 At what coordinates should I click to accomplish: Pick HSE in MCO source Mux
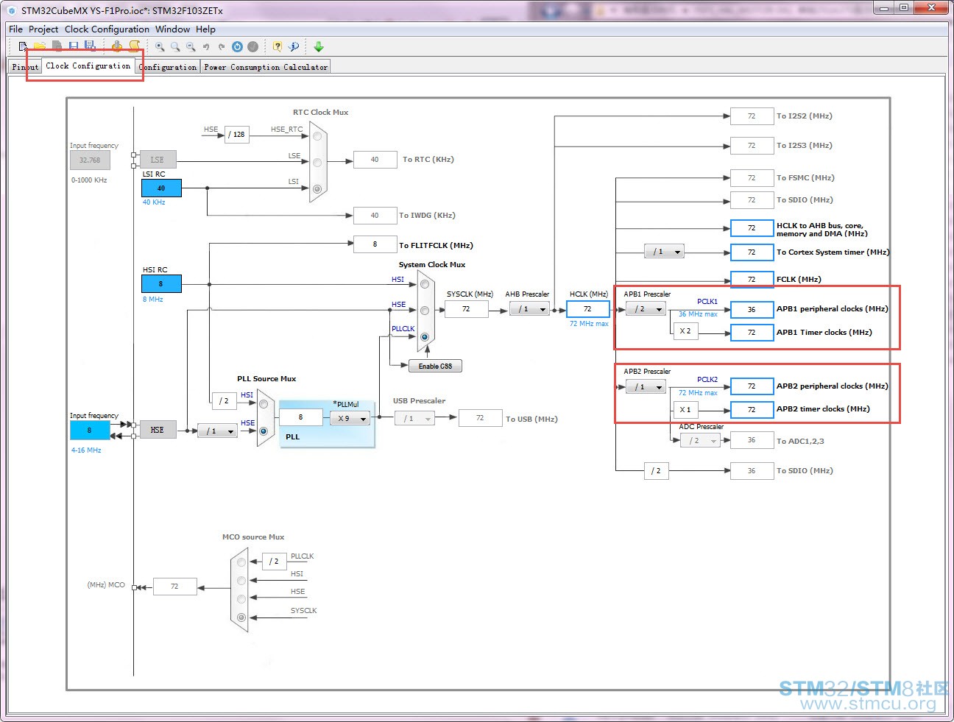click(x=241, y=599)
